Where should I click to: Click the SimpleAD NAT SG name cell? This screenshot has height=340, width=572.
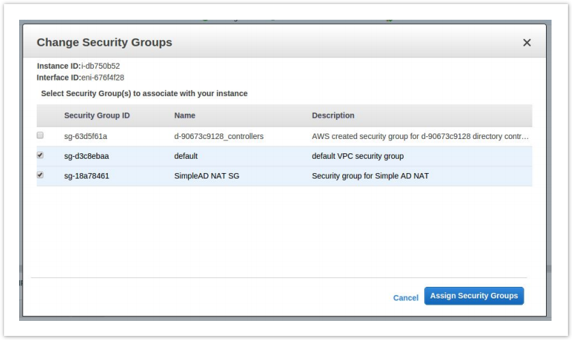pyautogui.click(x=207, y=176)
